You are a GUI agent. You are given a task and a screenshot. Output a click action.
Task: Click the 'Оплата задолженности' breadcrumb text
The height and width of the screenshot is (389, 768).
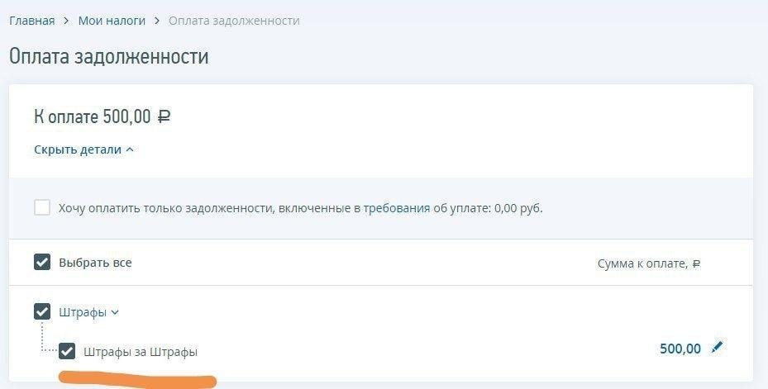click(x=234, y=21)
